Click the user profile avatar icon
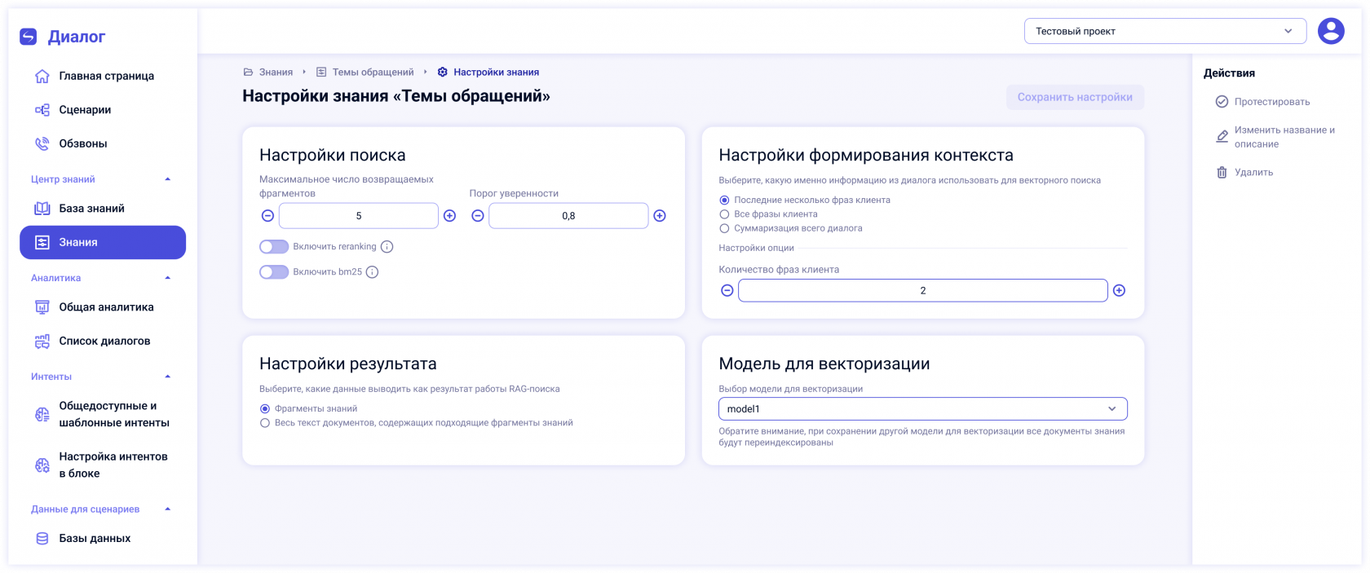 pos(1331,31)
